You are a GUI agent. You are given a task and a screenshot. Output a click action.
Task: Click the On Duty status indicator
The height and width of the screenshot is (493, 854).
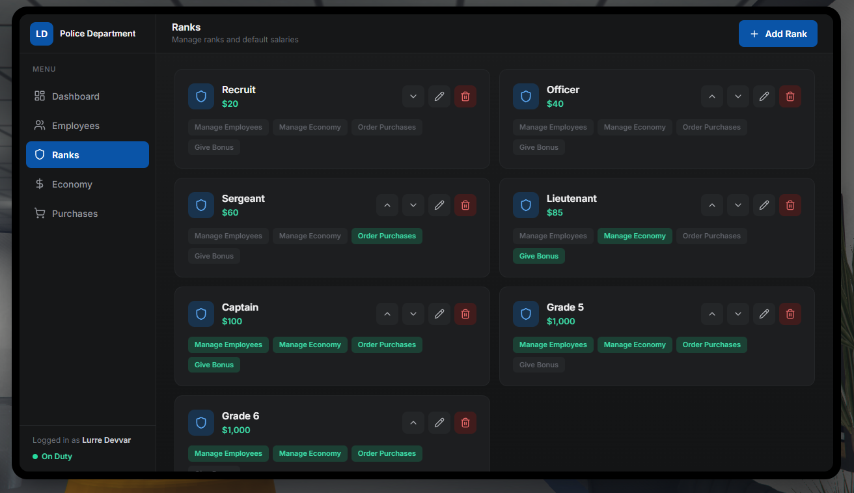pos(53,457)
